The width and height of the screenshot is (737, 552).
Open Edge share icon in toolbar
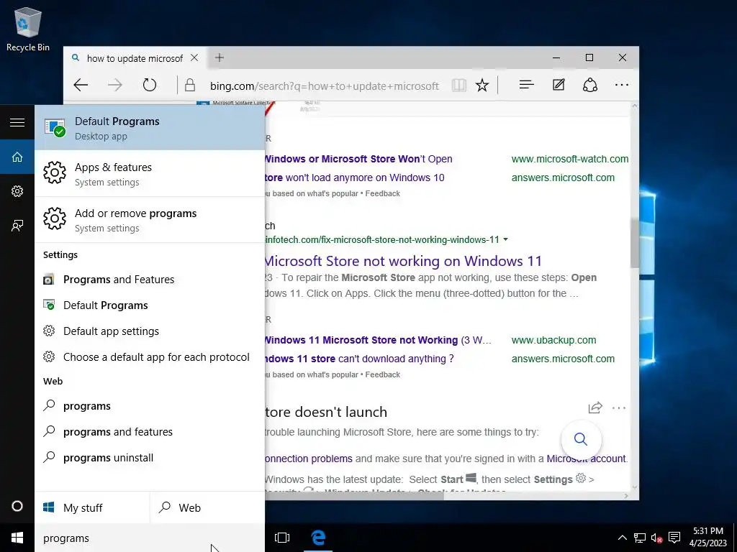pos(590,85)
